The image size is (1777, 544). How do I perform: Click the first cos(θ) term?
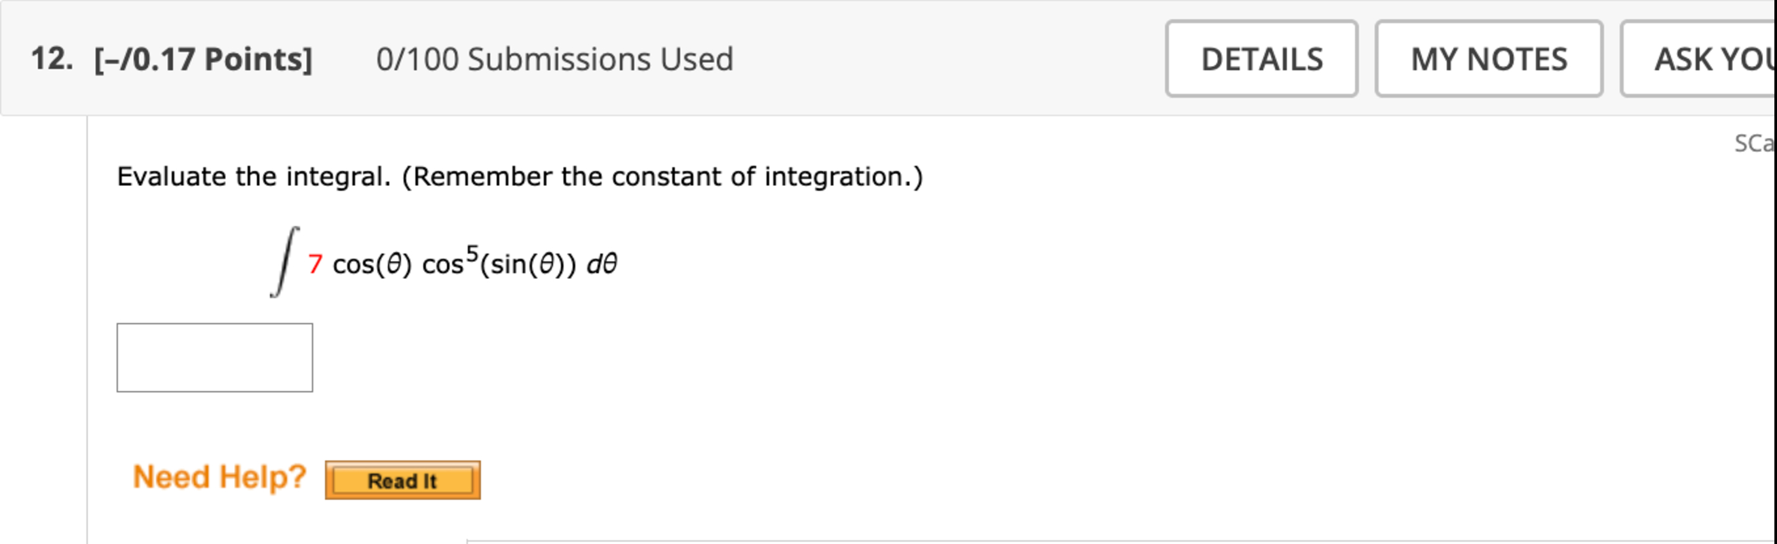coord(372,264)
